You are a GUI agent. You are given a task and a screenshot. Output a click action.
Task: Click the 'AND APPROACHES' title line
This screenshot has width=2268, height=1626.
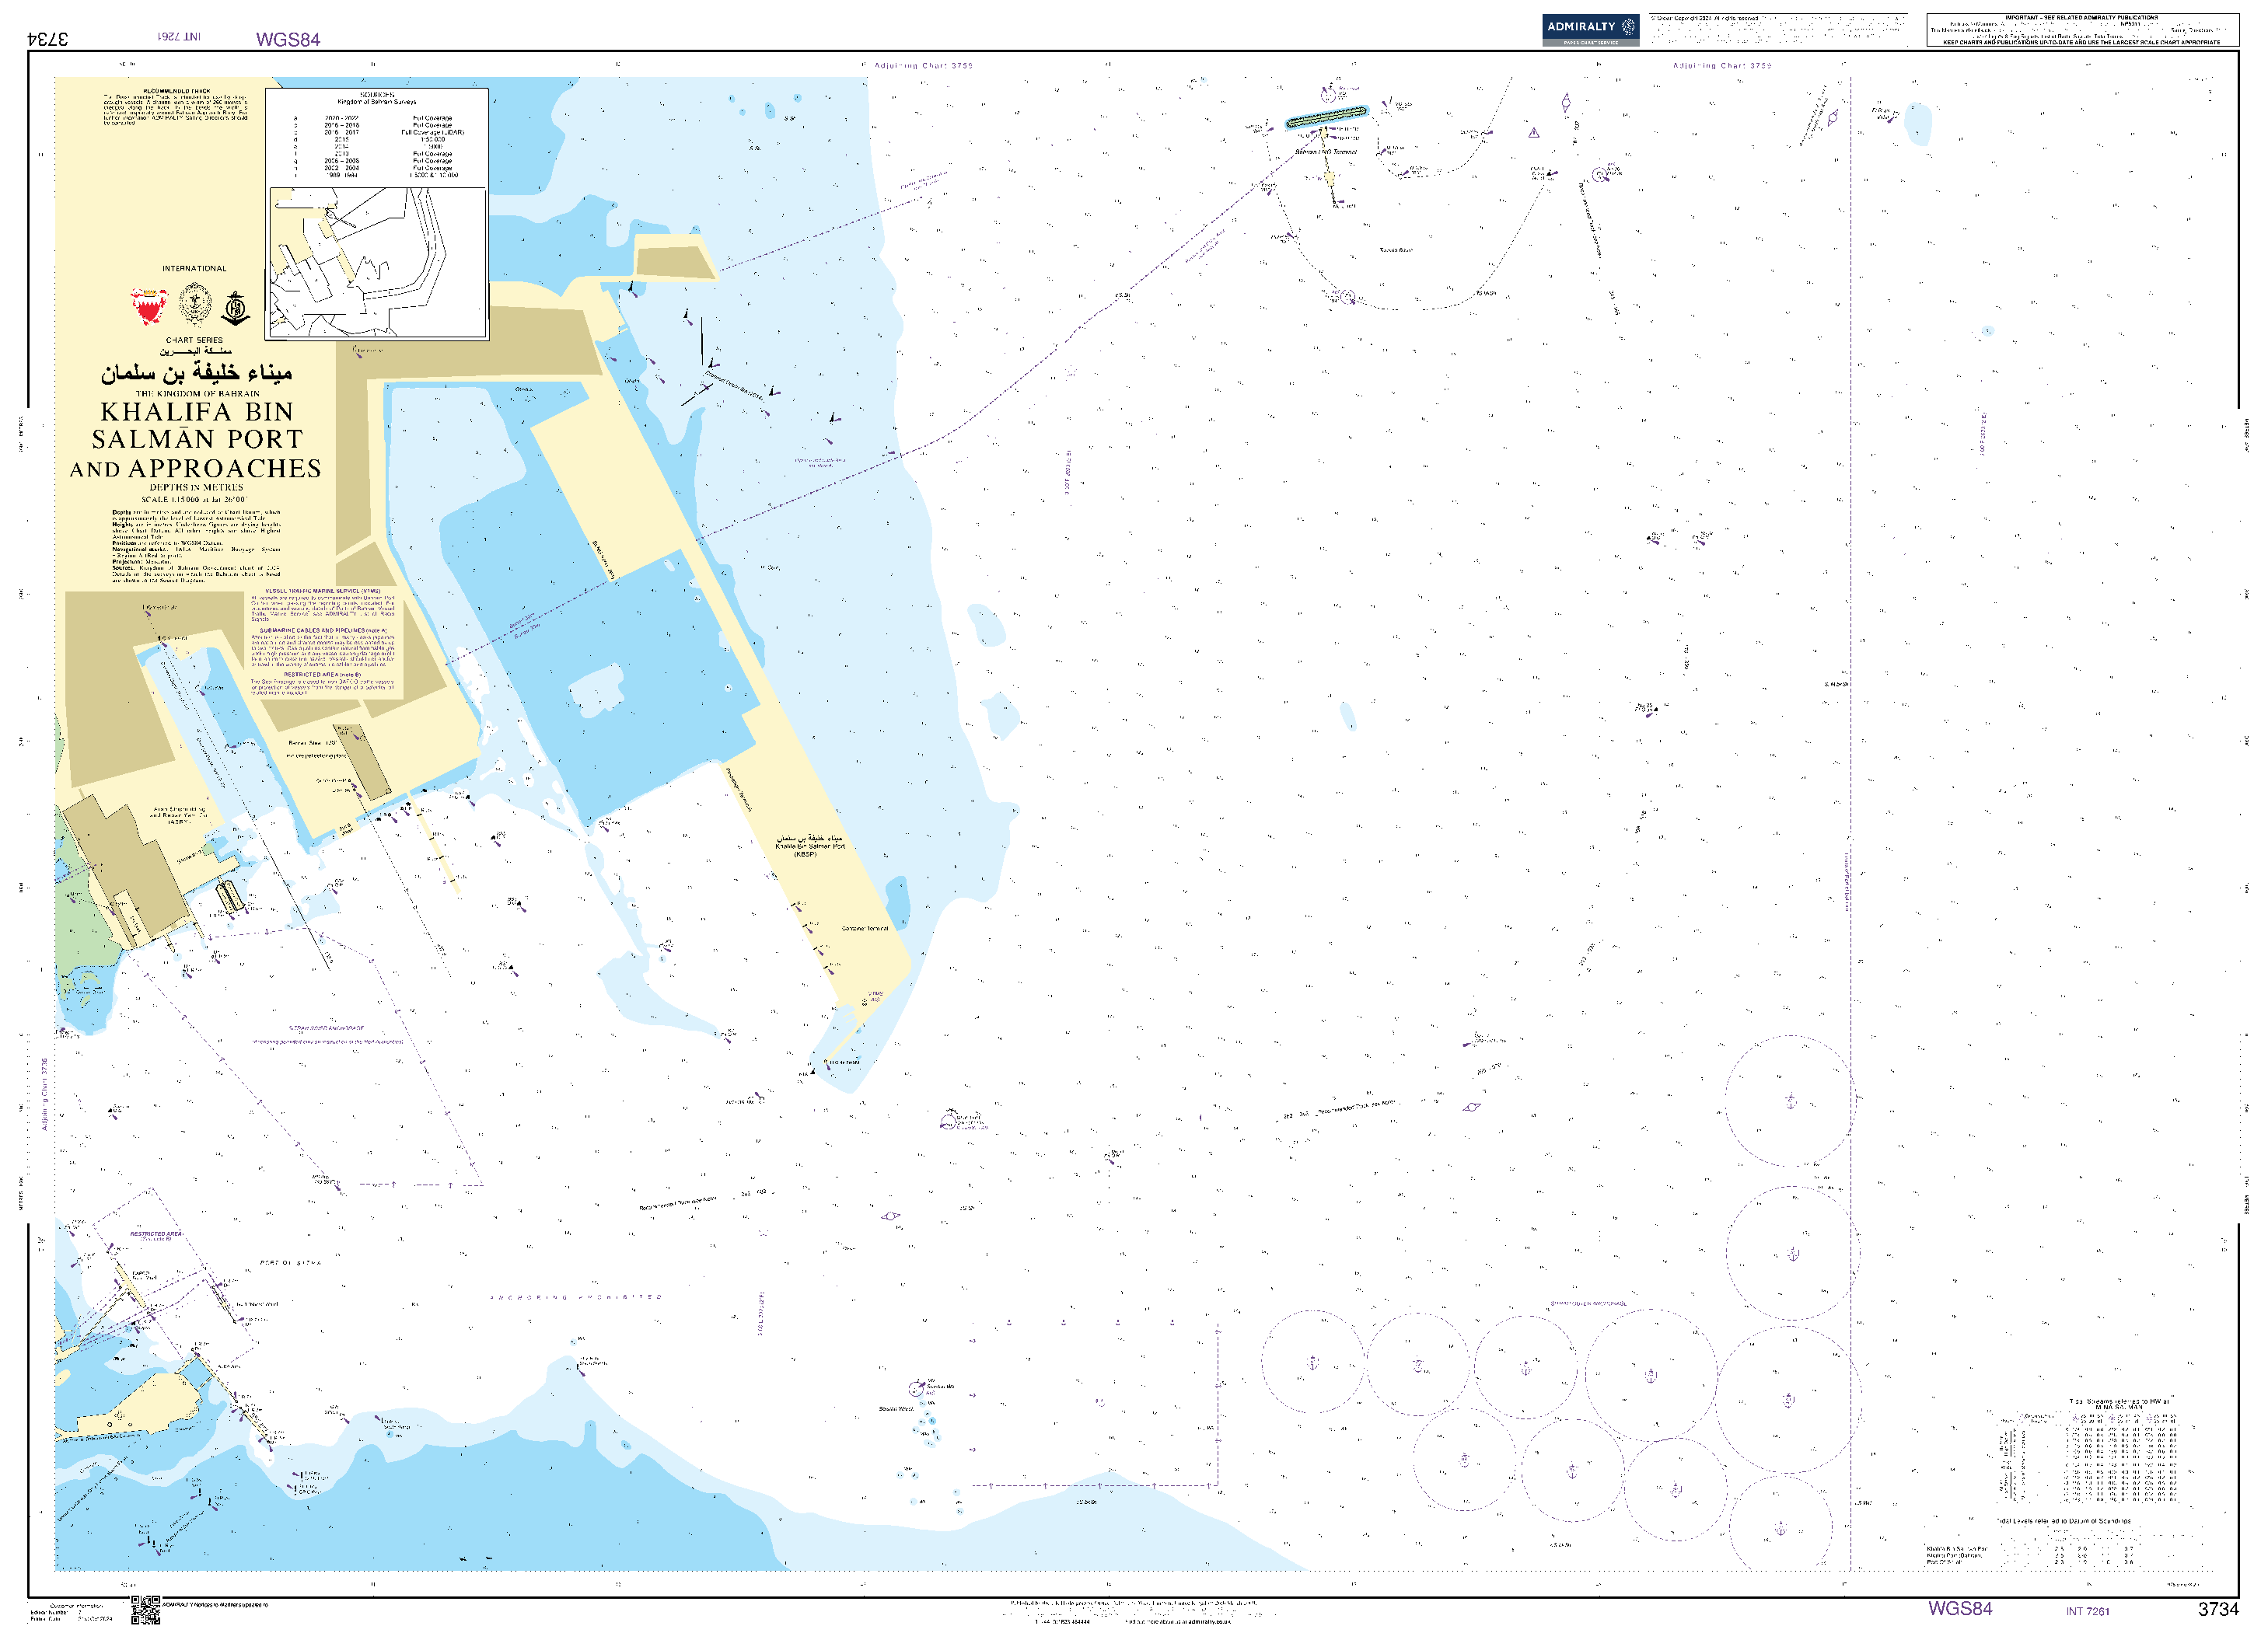pos(196,469)
